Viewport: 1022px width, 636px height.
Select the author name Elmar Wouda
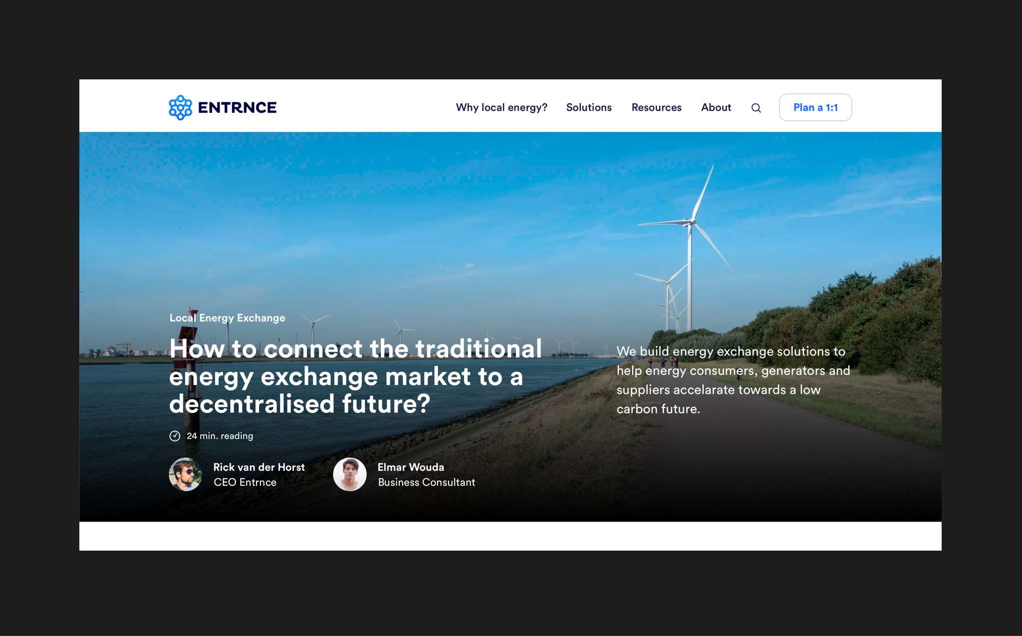click(x=411, y=467)
